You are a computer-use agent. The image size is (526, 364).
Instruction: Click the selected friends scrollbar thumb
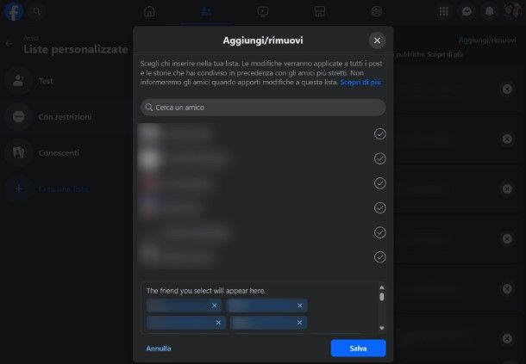pos(382,297)
